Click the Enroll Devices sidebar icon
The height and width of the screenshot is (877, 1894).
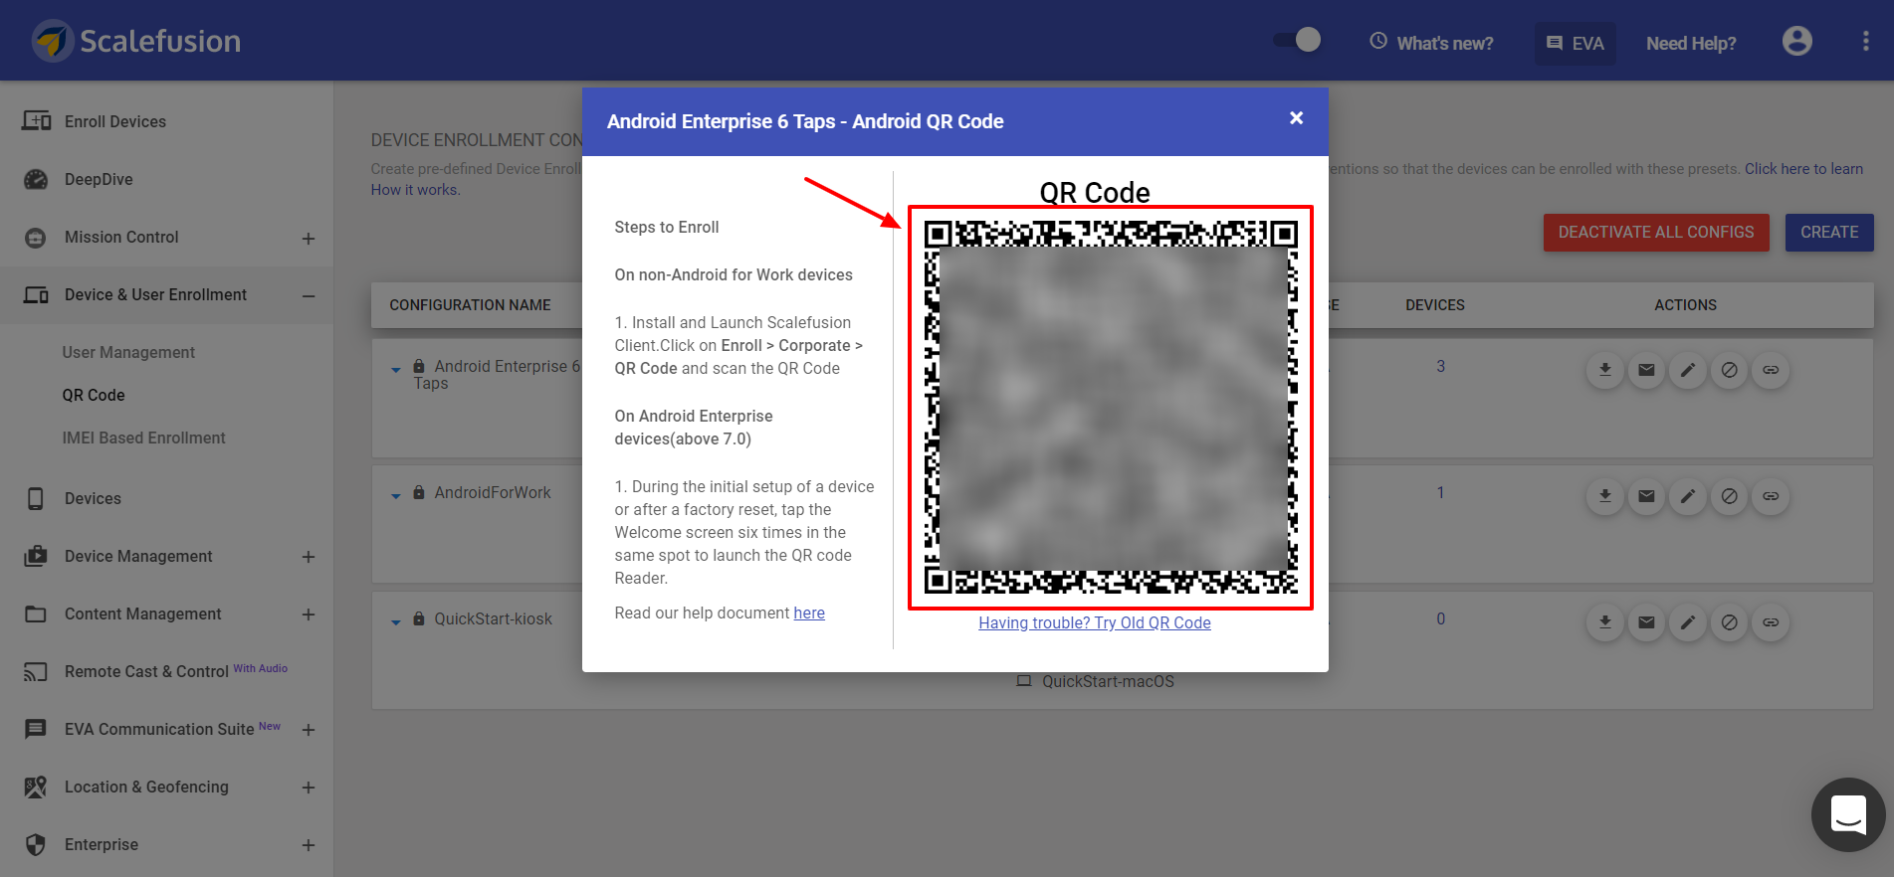click(37, 121)
